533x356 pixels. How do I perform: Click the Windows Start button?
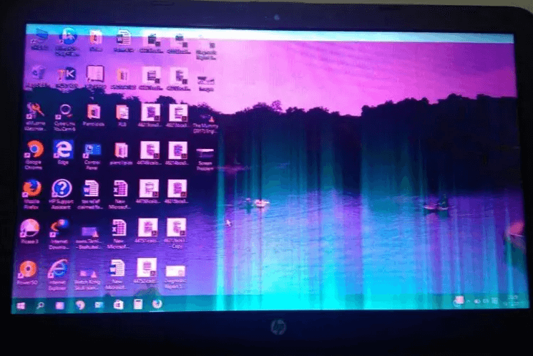(x=20, y=305)
